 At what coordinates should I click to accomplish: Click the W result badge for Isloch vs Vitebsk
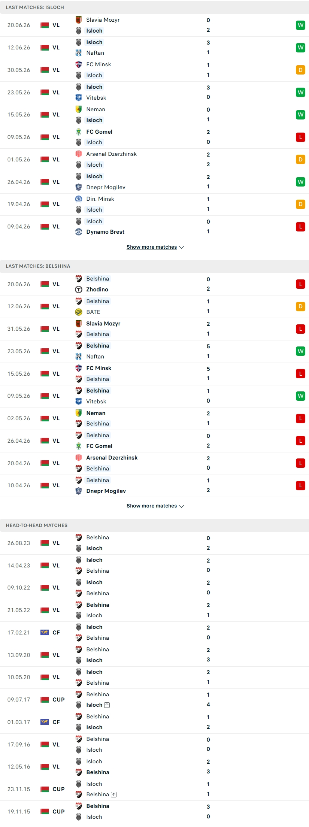(x=300, y=92)
